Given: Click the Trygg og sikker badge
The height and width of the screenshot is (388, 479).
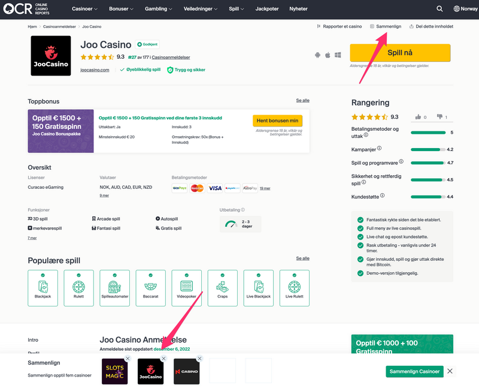Looking at the screenshot, I should click(x=186, y=70).
